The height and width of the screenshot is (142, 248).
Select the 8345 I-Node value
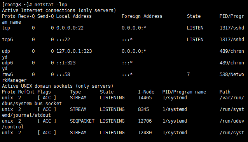(143, 109)
